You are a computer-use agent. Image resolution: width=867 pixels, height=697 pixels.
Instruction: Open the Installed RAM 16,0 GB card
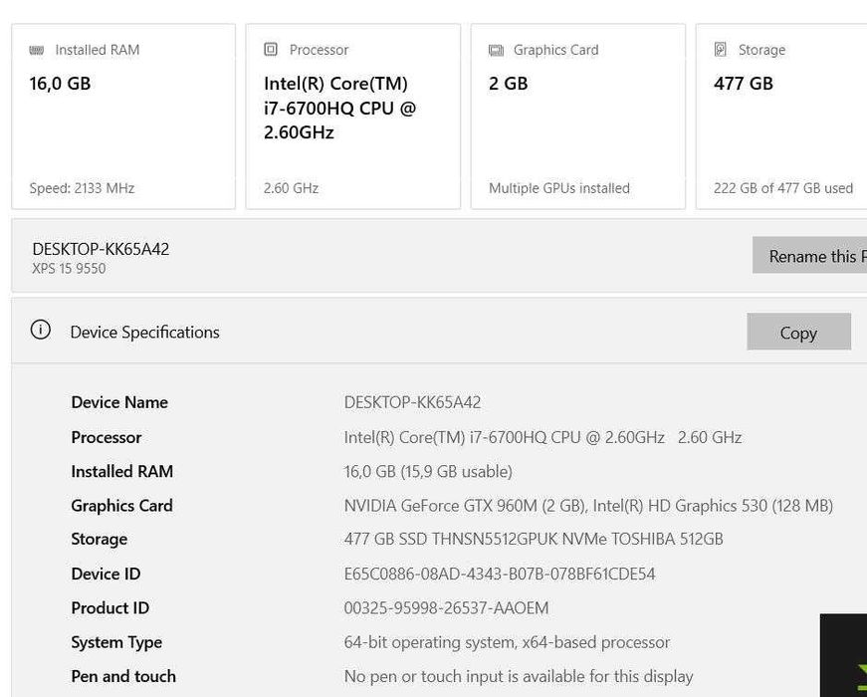(x=123, y=116)
